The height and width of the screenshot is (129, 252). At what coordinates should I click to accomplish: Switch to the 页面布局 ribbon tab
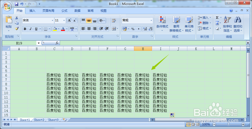(48, 11)
